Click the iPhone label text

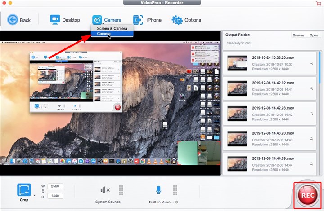(154, 20)
